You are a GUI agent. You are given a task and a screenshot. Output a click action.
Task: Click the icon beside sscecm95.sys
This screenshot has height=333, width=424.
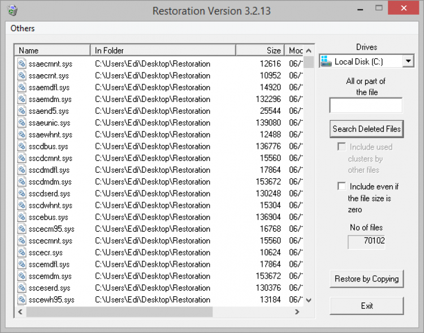coord(22,229)
